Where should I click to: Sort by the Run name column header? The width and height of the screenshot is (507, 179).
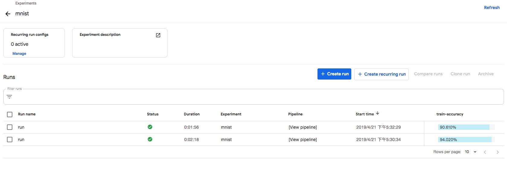[27, 114]
